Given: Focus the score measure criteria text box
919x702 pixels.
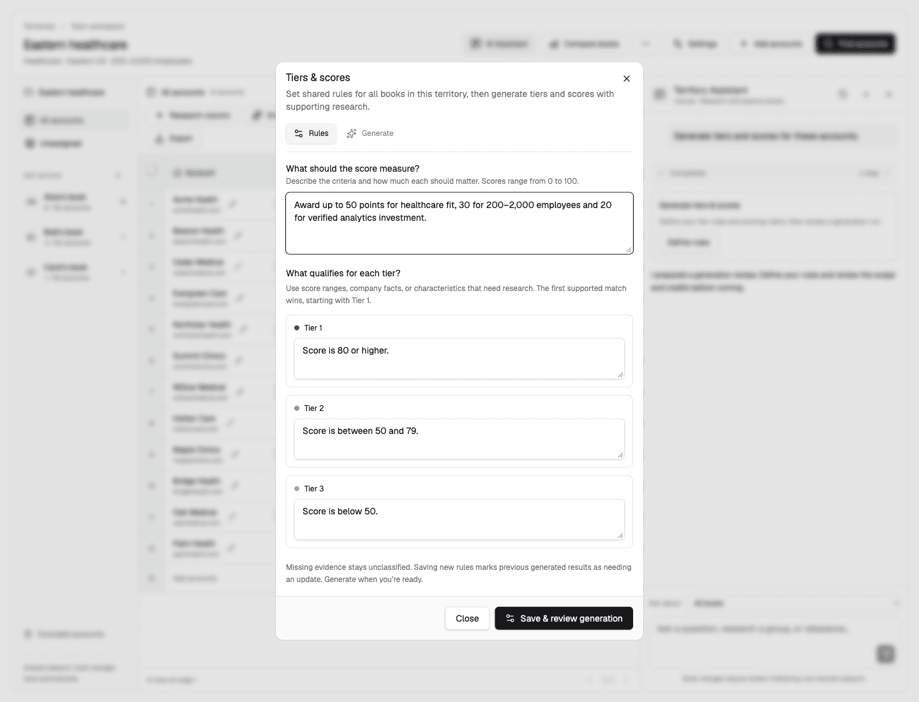Looking at the screenshot, I should point(459,223).
